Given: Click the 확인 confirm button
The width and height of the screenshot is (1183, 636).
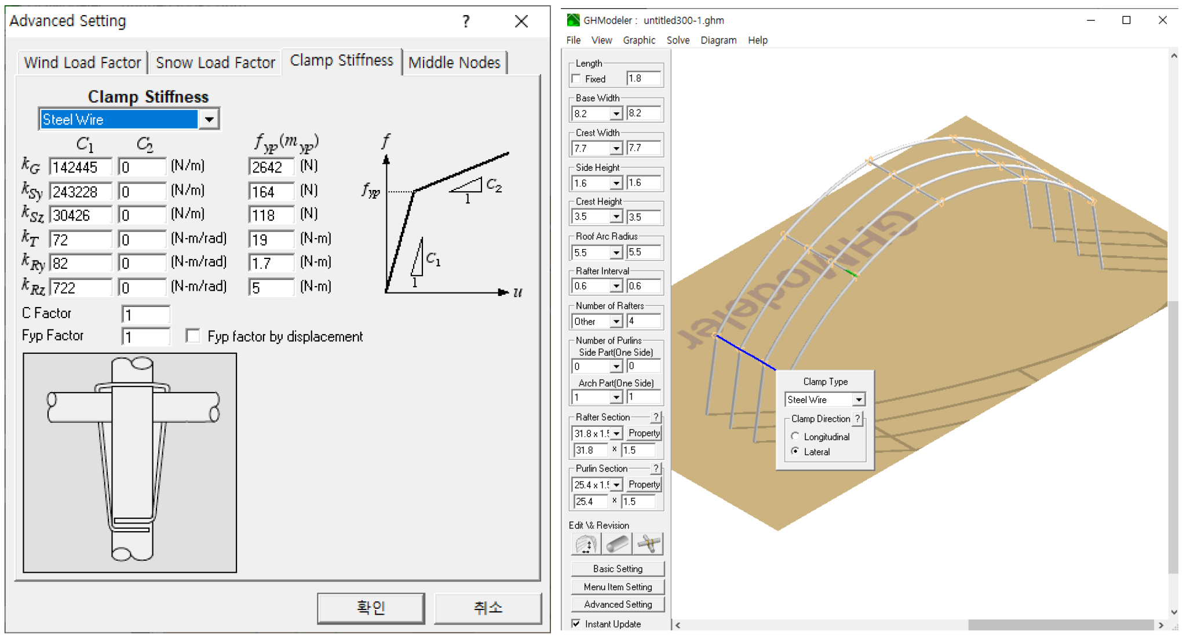Looking at the screenshot, I should pos(371,608).
